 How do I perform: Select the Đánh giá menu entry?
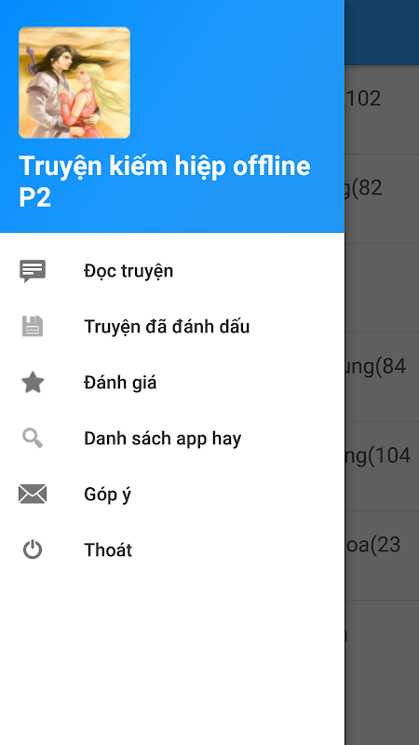[172, 383]
